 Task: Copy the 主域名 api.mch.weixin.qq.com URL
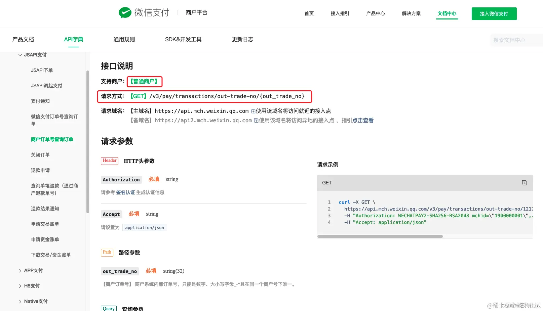253,110
